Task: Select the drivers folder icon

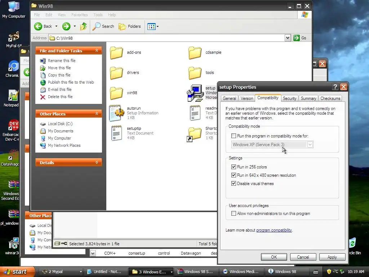Action: [x=116, y=73]
